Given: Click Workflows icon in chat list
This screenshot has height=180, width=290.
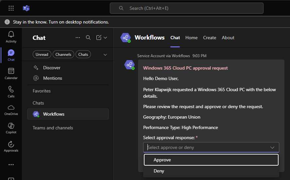Looking at the screenshot, I should (x=36, y=114).
